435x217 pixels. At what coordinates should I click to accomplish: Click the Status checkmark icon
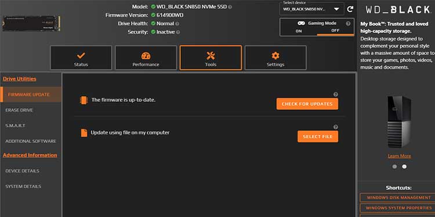click(81, 56)
